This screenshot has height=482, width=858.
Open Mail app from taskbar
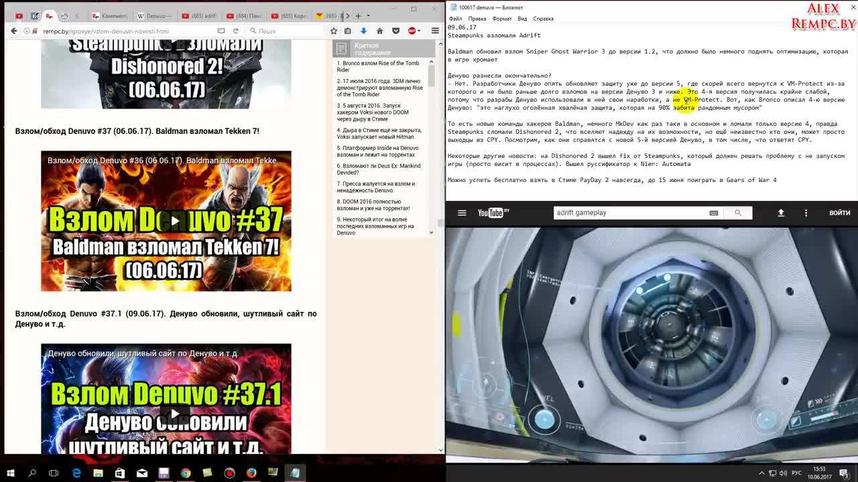[x=142, y=473]
